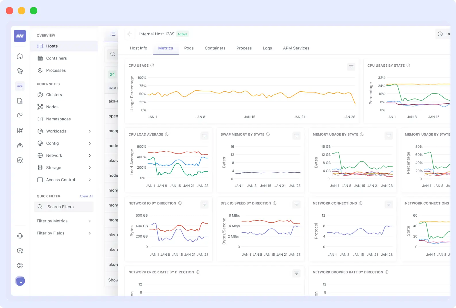
Task: Select Clusters under Kubernetes
Action: [54, 95]
